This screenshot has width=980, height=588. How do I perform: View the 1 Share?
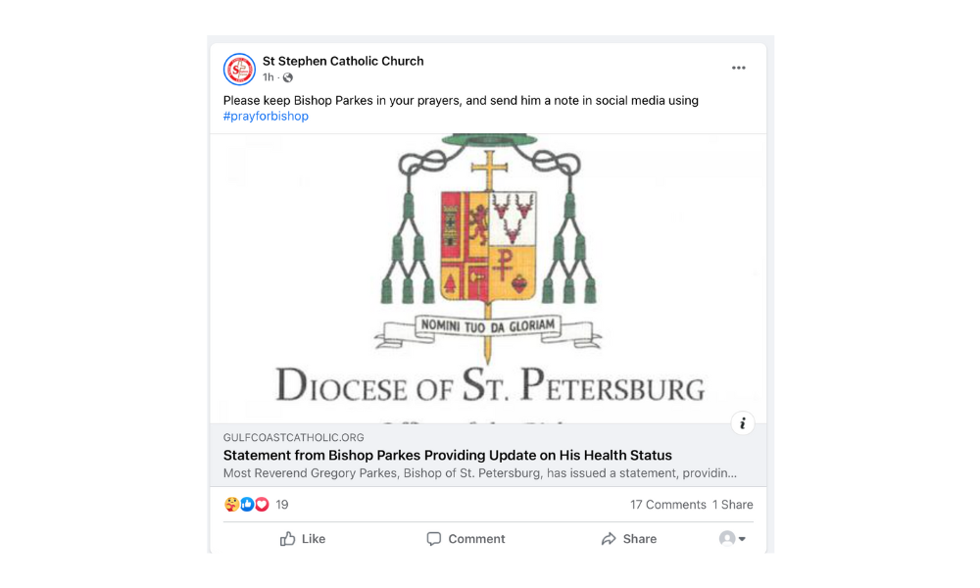point(733,504)
